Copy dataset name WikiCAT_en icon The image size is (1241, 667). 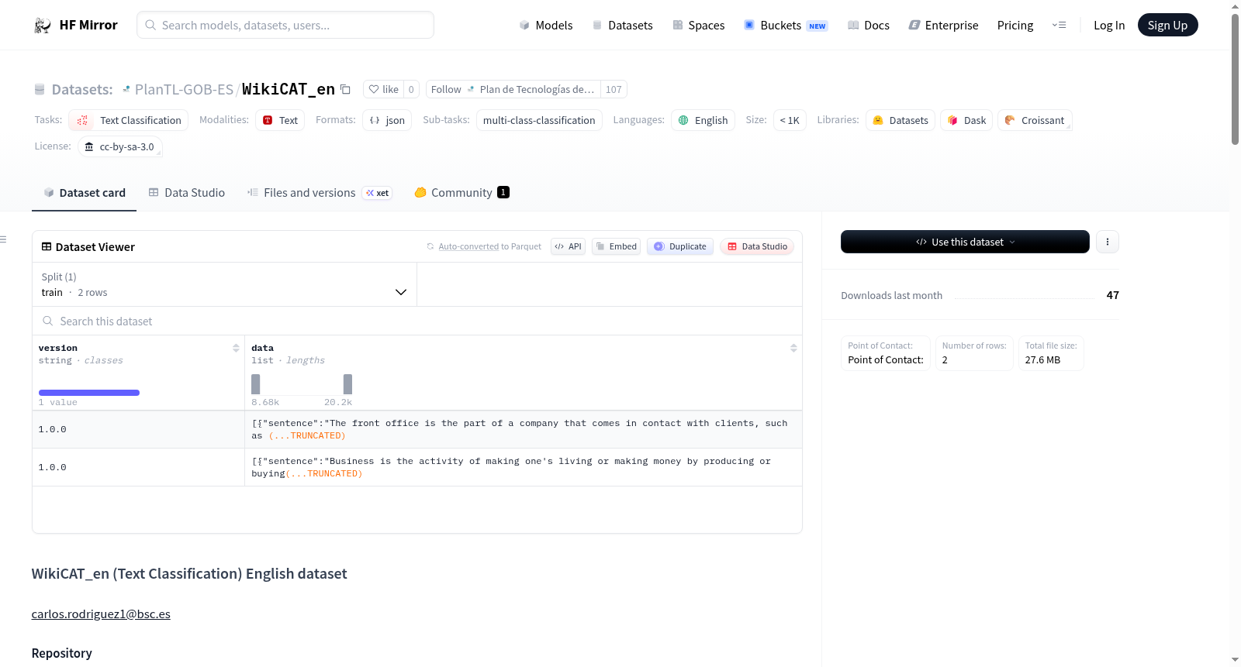coord(346,89)
